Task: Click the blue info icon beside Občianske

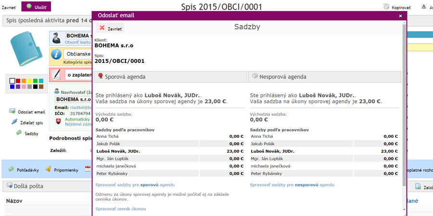Action: click(56, 54)
